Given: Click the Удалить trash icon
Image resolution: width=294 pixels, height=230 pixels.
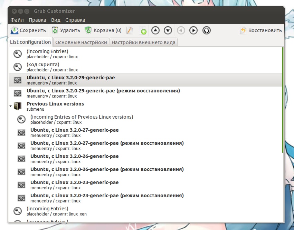Looking at the screenshot, I should pyautogui.click(x=55, y=30).
